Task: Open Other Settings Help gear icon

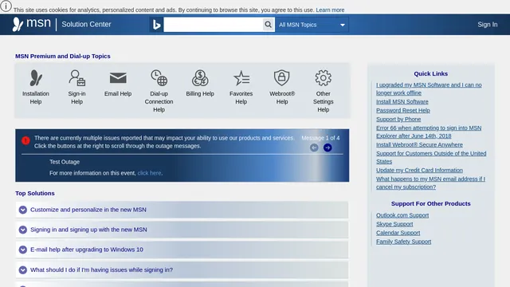Action: [323, 78]
